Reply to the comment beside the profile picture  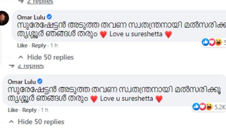click(38, 45)
